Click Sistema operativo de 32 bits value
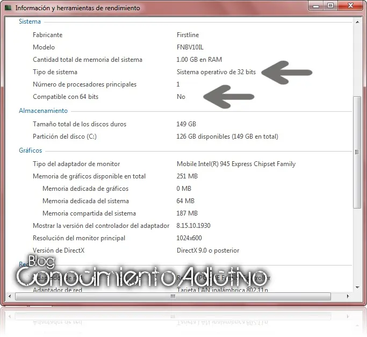The image size is (367, 337). (216, 72)
